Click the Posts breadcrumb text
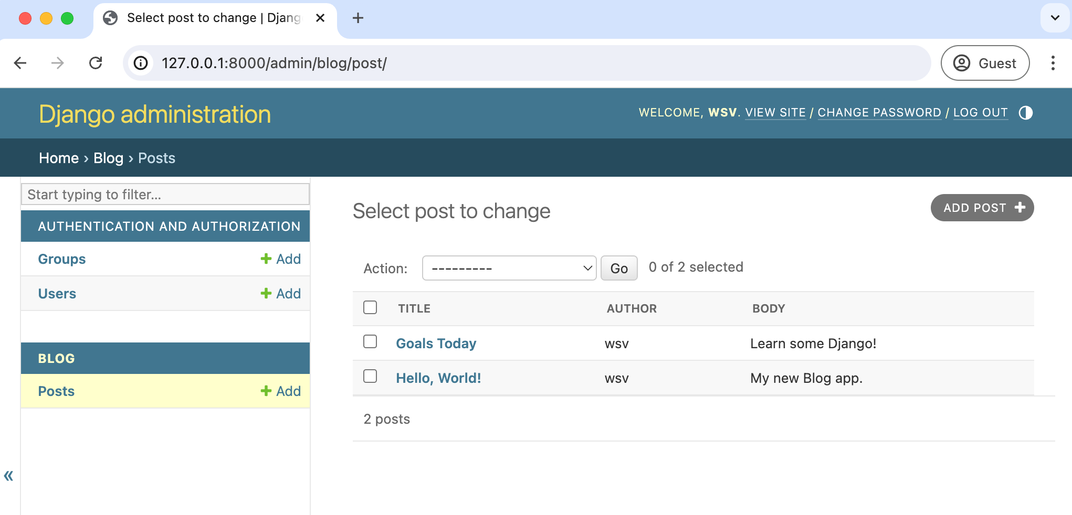Screen dimensions: 1072x515 (156, 158)
